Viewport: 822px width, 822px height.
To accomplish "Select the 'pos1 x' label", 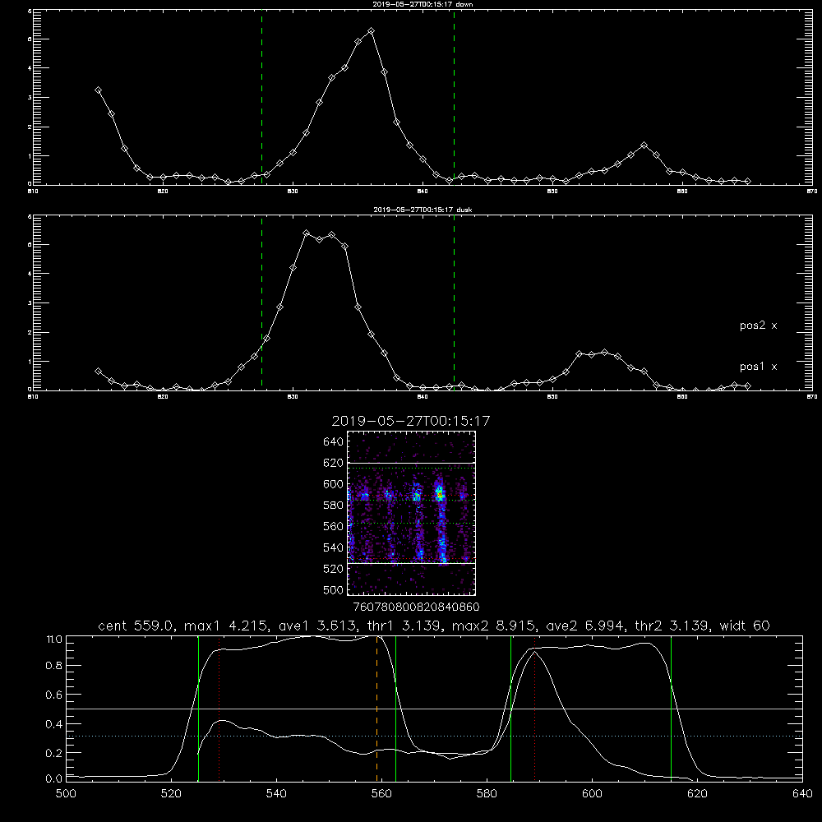I will (x=758, y=367).
